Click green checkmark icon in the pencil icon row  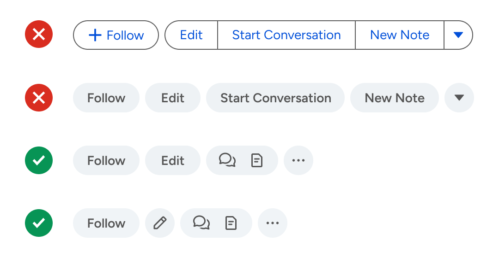click(39, 223)
